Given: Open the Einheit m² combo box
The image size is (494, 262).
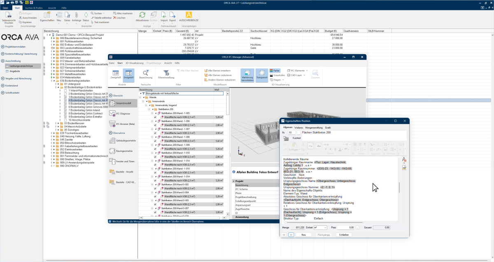Looking at the screenshot, I should click(x=320, y=227).
